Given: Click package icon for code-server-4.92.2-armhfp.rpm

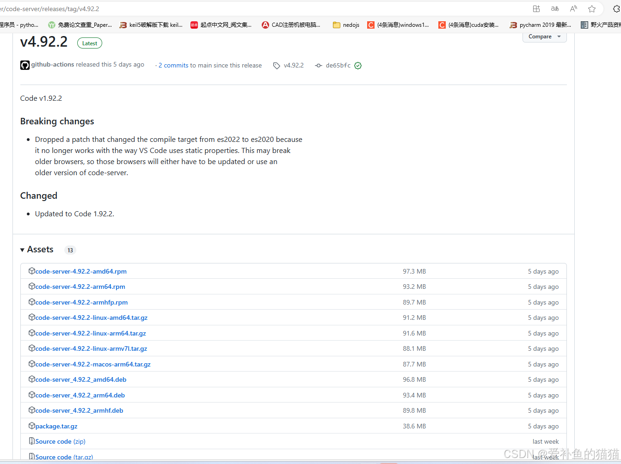Looking at the screenshot, I should 32,302.
